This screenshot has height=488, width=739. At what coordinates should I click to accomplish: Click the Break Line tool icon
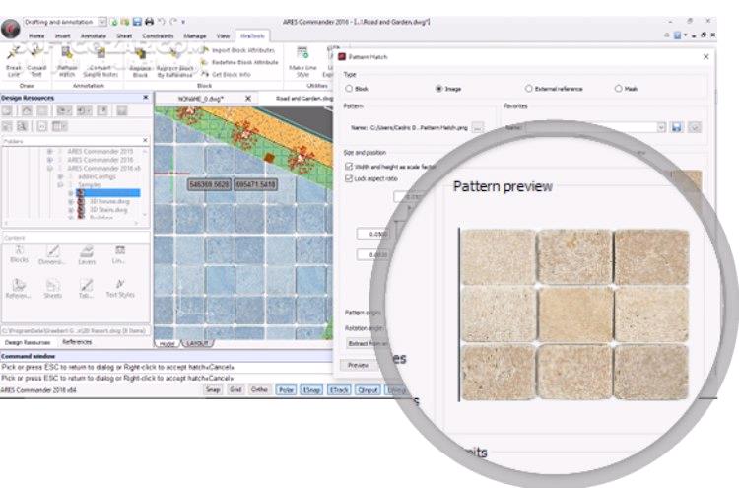(14, 53)
